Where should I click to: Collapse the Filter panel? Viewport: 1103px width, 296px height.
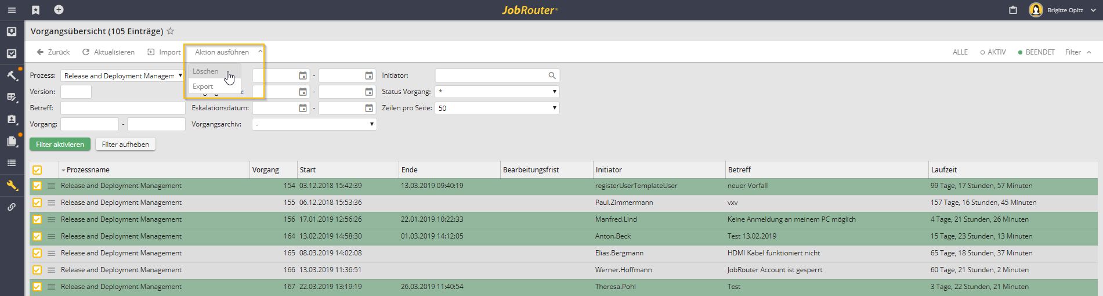coord(1078,52)
